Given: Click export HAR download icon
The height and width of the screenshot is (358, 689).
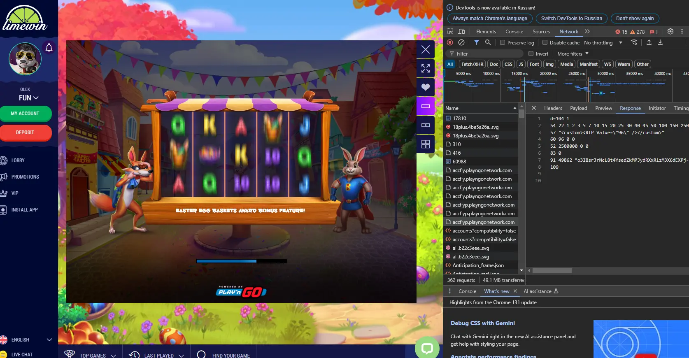Looking at the screenshot, I should 660,42.
